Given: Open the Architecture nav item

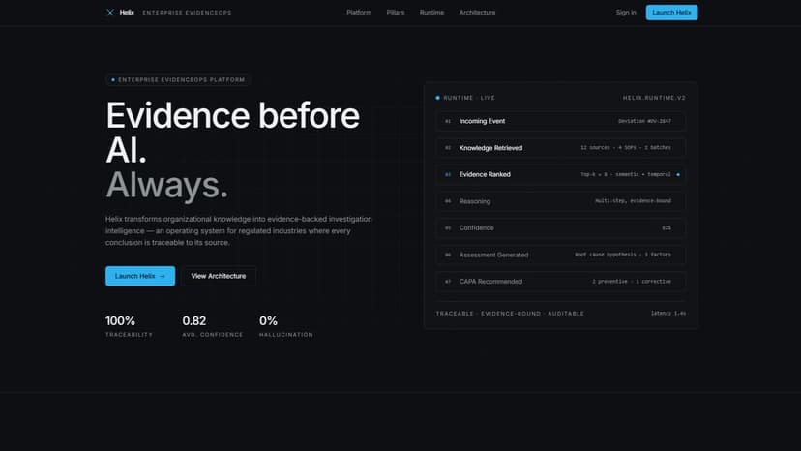Looking at the screenshot, I should click(477, 13).
